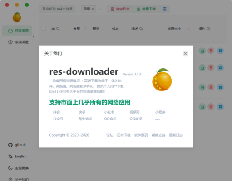
Task: Click the help icon next to 操作
Action: [x=208, y=29]
